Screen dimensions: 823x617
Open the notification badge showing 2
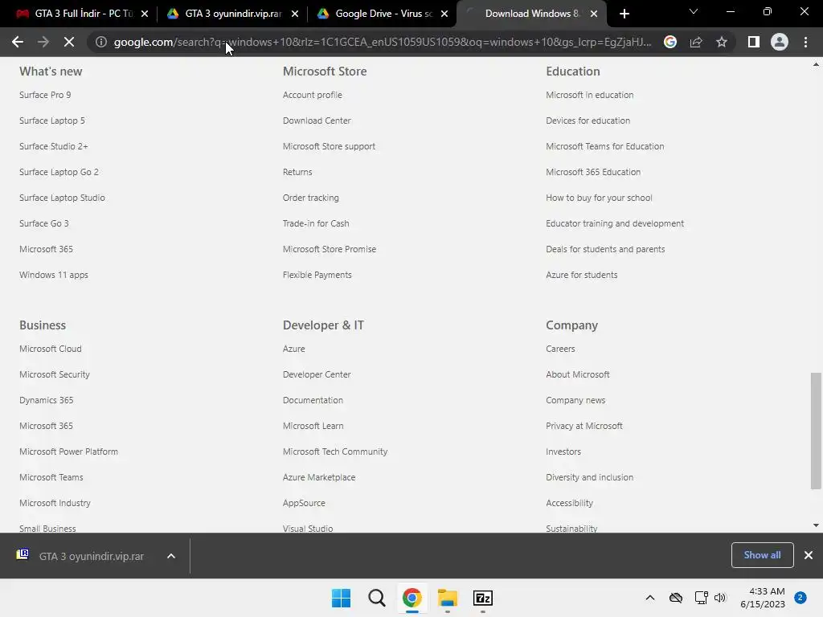tap(800, 598)
